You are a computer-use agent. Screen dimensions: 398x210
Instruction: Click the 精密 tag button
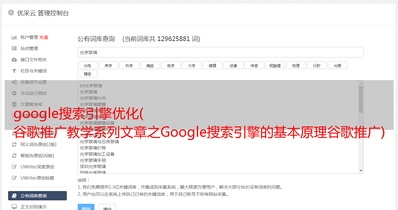(x=88, y=74)
